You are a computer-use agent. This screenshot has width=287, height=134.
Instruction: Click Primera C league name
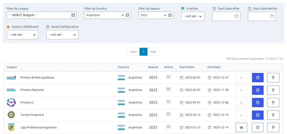(x=27, y=102)
